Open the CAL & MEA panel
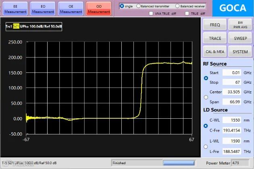Viewport: 254px width, 169px height. [215, 52]
